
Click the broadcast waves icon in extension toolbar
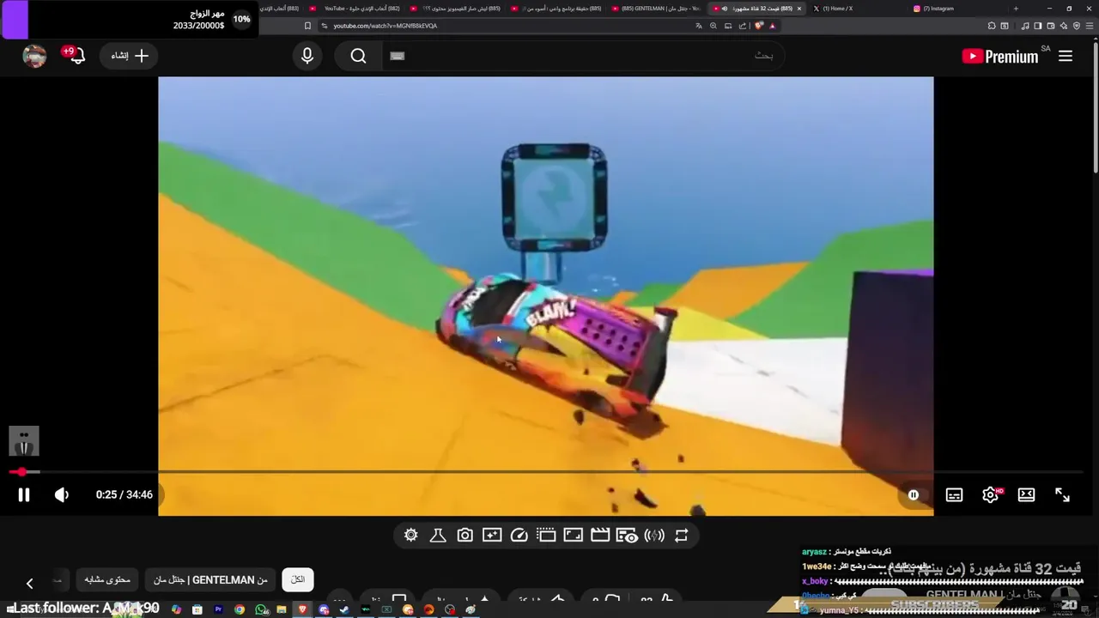click(654, 535)
